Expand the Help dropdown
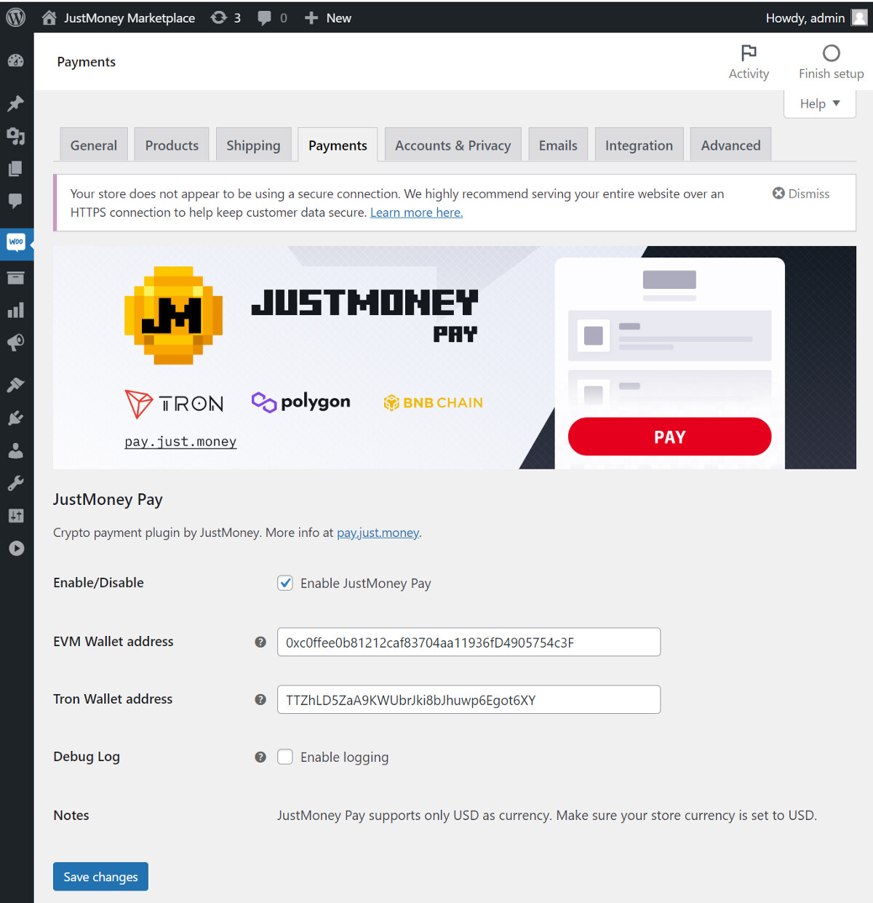This screenshot has width=873, height=903. click(820, 103)
